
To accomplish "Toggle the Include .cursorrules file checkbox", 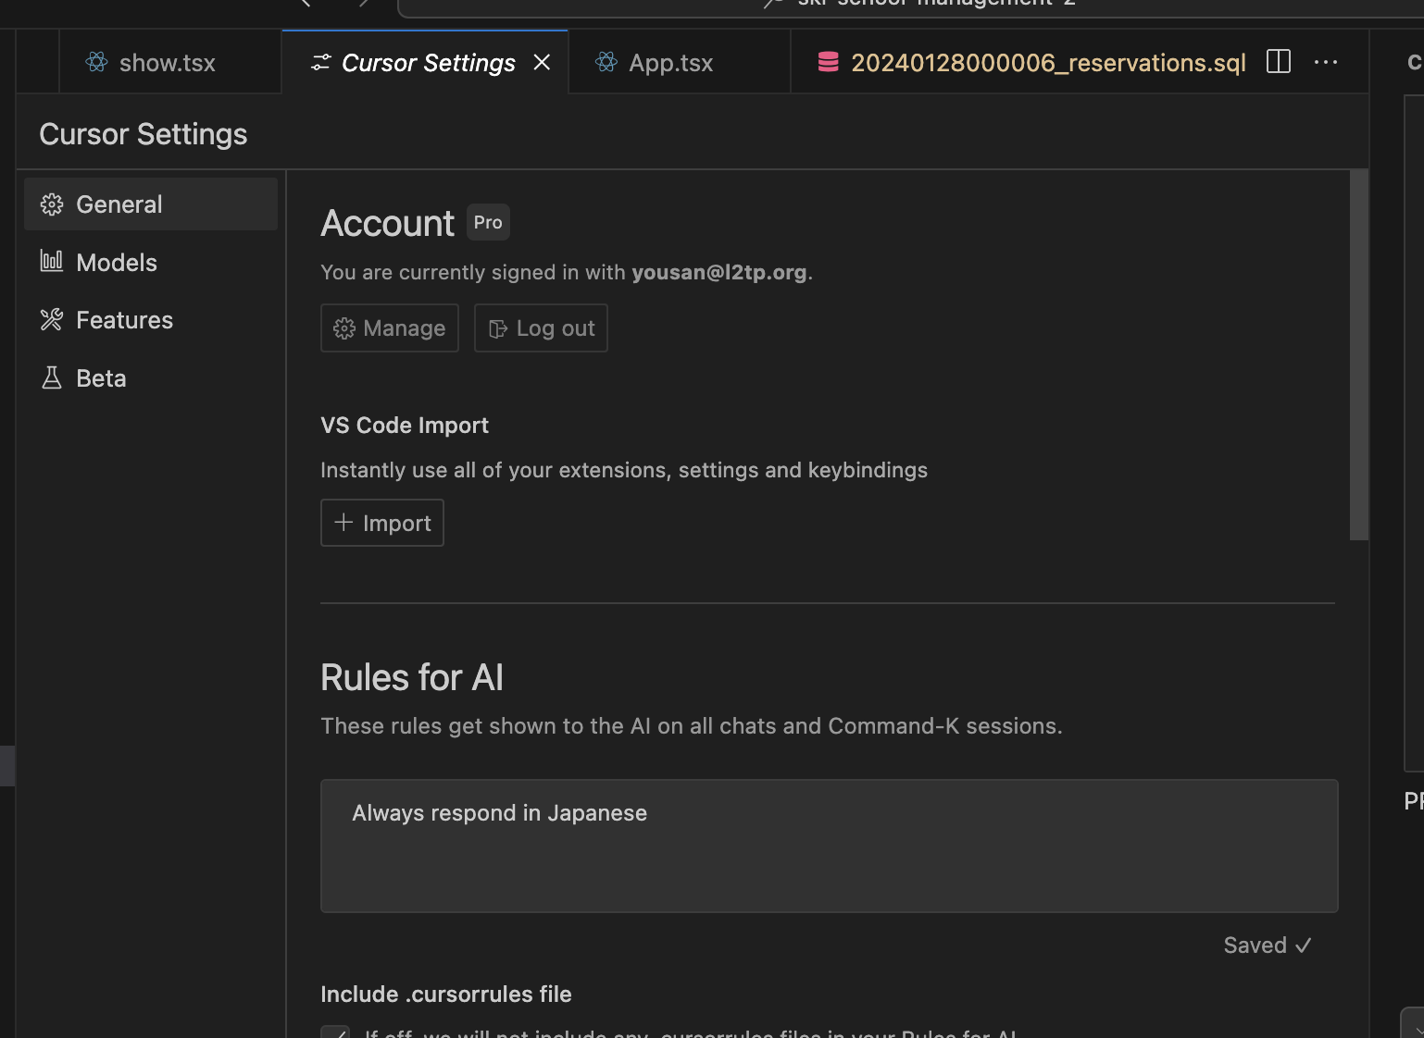I will point(335,1032).
